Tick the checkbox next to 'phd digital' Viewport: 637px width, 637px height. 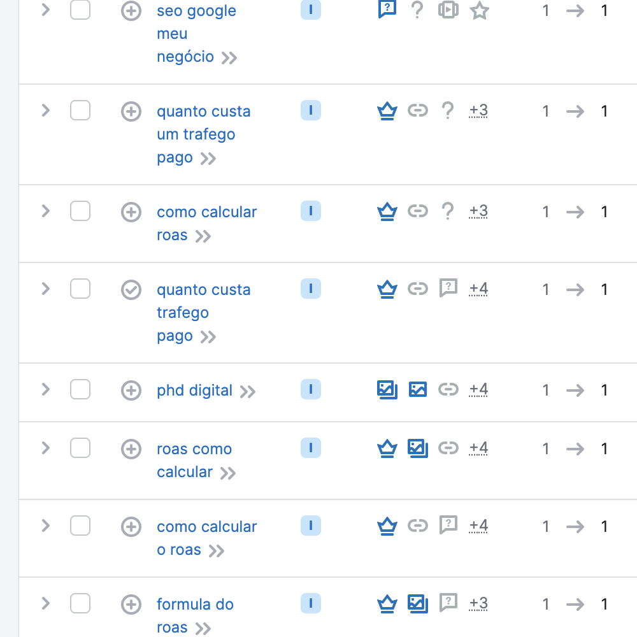[80, 389]
